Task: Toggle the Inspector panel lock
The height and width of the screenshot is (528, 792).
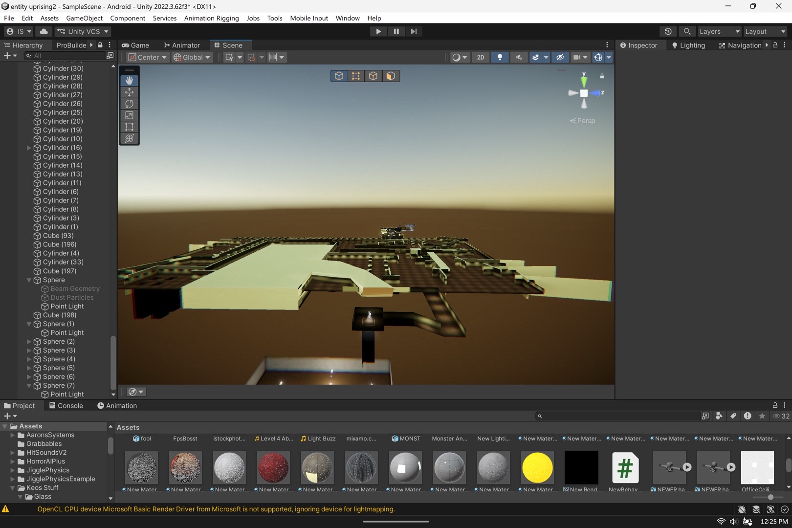Action: tap(775, 45)
